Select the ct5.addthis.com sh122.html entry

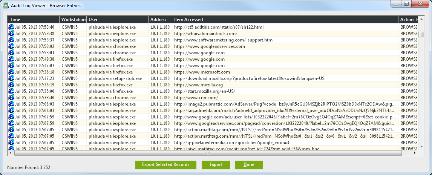(219, 27)
